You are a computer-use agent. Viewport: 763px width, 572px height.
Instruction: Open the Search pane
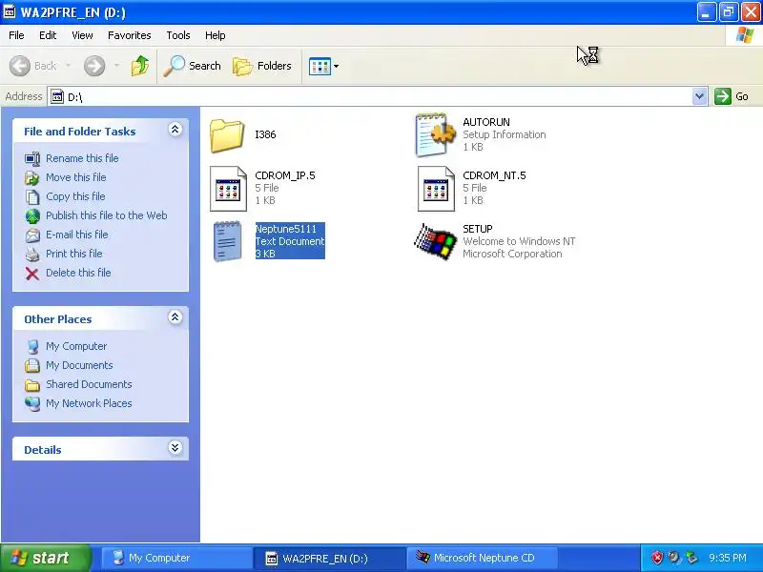(x=193, y=66)
